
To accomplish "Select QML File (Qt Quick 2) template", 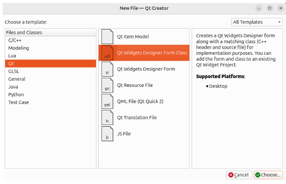I will point(144,101).
